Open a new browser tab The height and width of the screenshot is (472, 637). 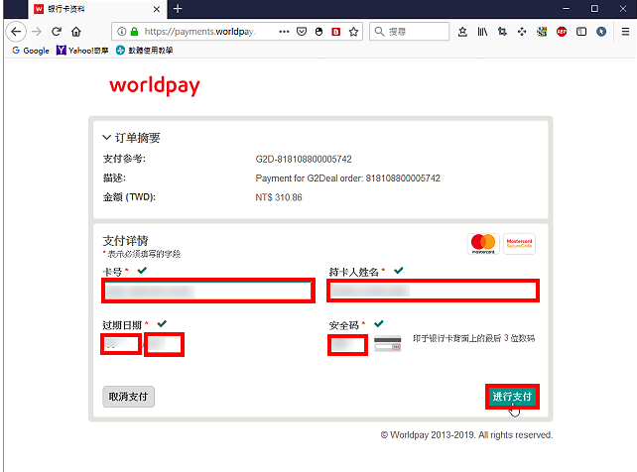pos(178,9)
